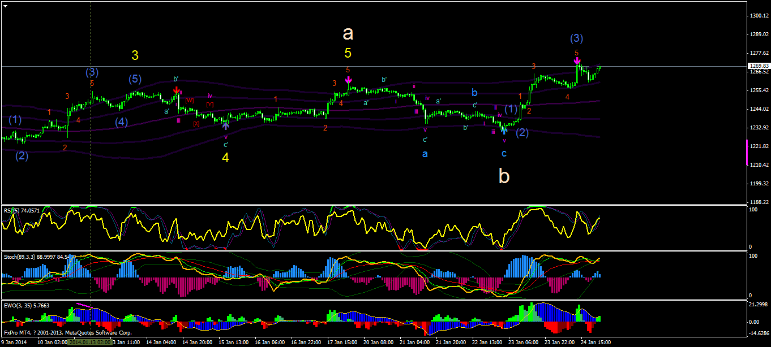Click the current price tag 1269.83
Image resolution: width=771 pixels, height=347 pixels.
759,66
